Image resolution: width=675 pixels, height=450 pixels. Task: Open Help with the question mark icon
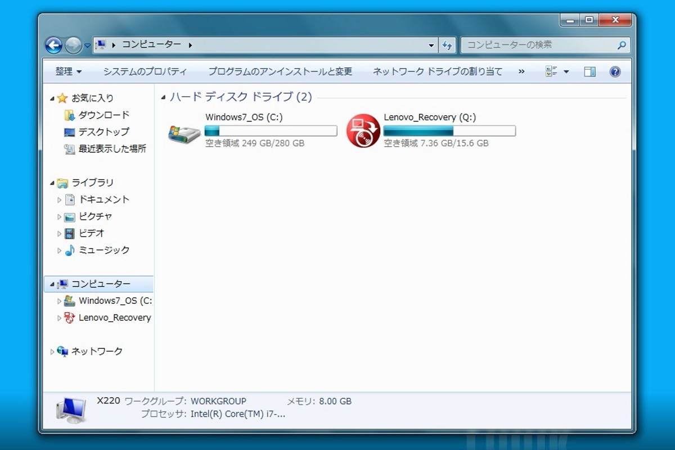[615, 71]
